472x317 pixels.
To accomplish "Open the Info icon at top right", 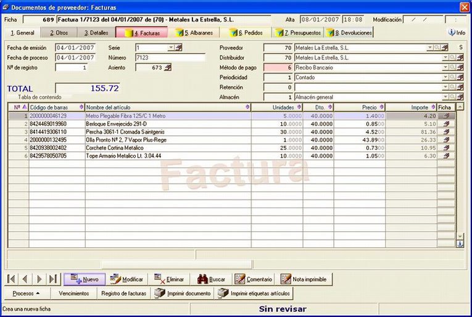I will click(457, 33).
